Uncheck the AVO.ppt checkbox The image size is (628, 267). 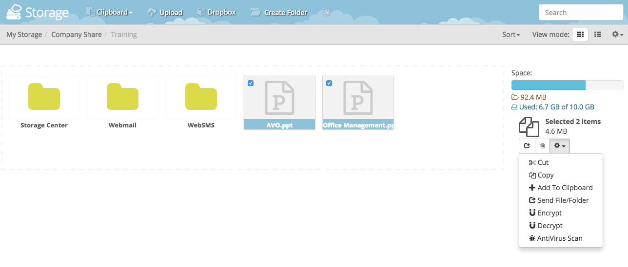point(251,83)
